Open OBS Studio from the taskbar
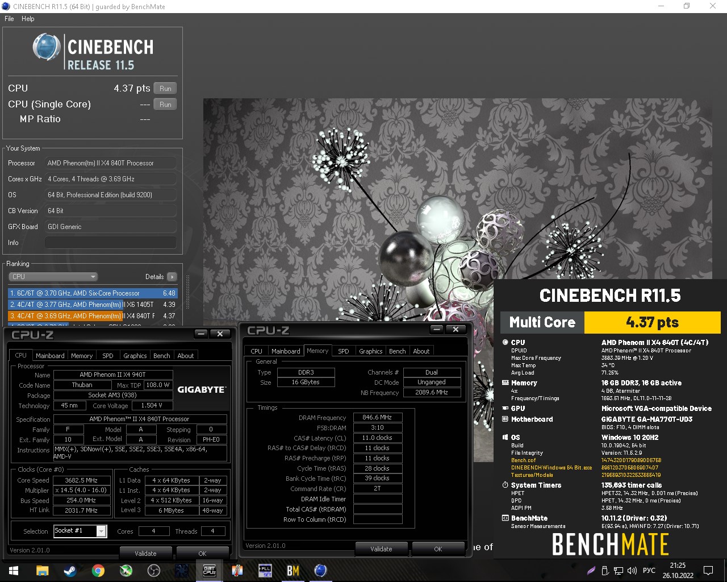 [x=154, y=571]
